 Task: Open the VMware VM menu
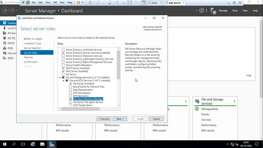coord(55,2)
